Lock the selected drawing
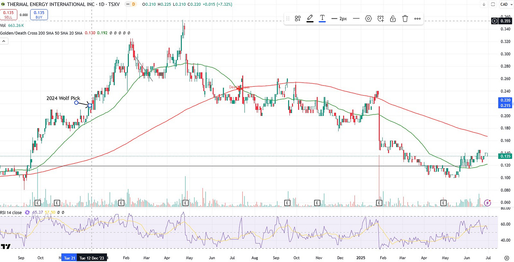The width and height of the screenshot is (514, 262). [x=393, y=19]
